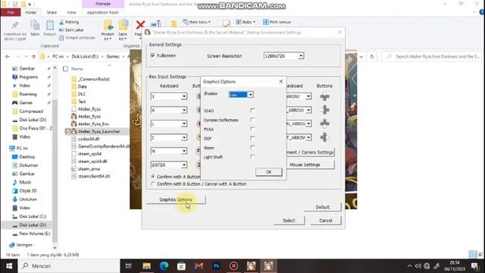
Task: Click OK in Graphics Options dialog
Action: [269, 172]
